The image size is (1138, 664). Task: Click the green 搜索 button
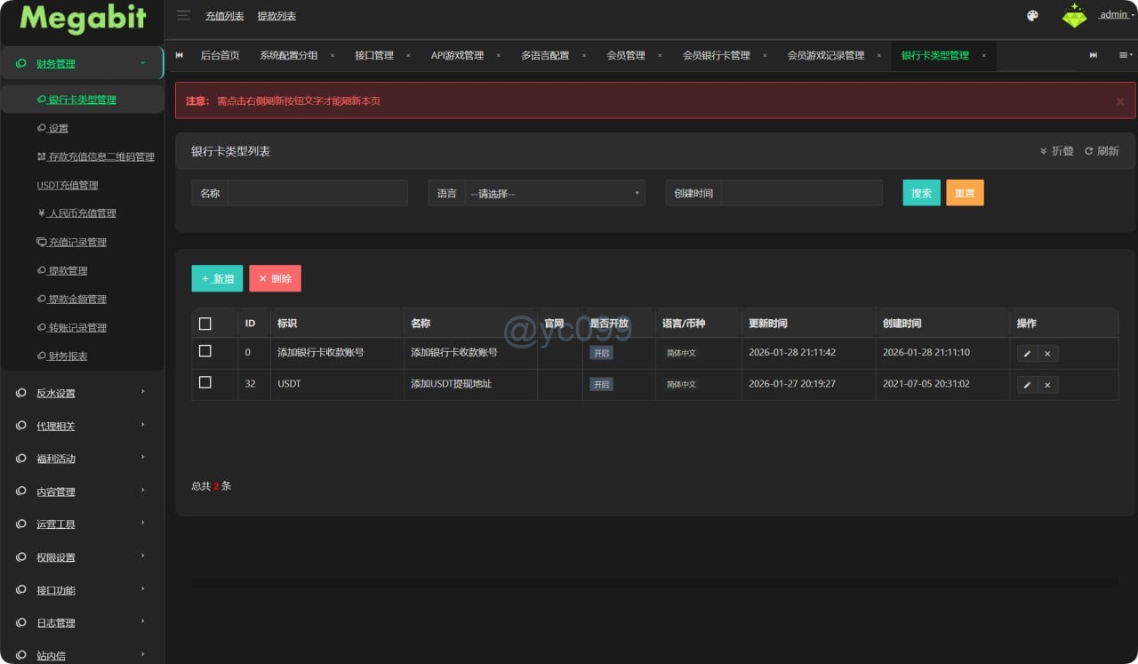(921, 193)
